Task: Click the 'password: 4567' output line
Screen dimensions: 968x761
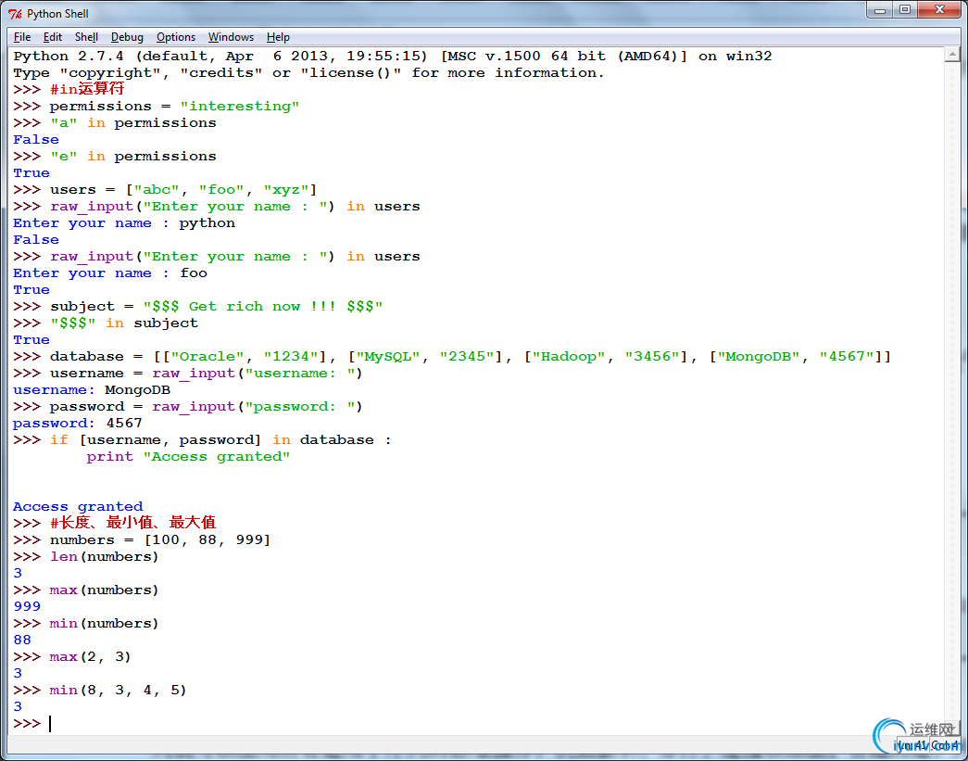Action: click(78, 423)
